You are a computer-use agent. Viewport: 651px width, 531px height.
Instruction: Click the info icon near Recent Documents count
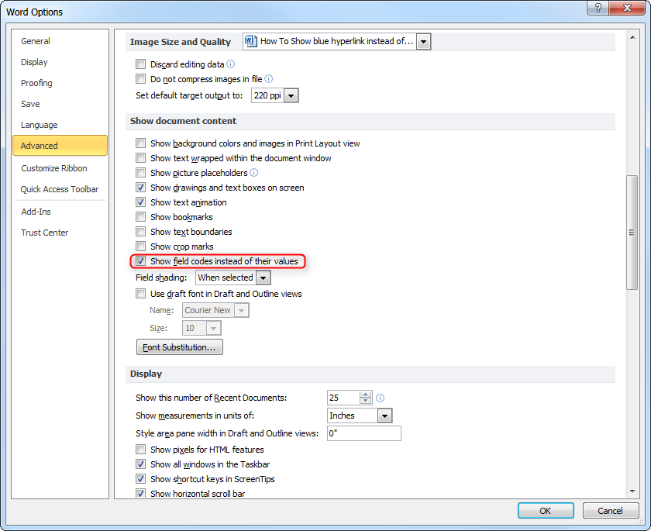click(380, 398)
